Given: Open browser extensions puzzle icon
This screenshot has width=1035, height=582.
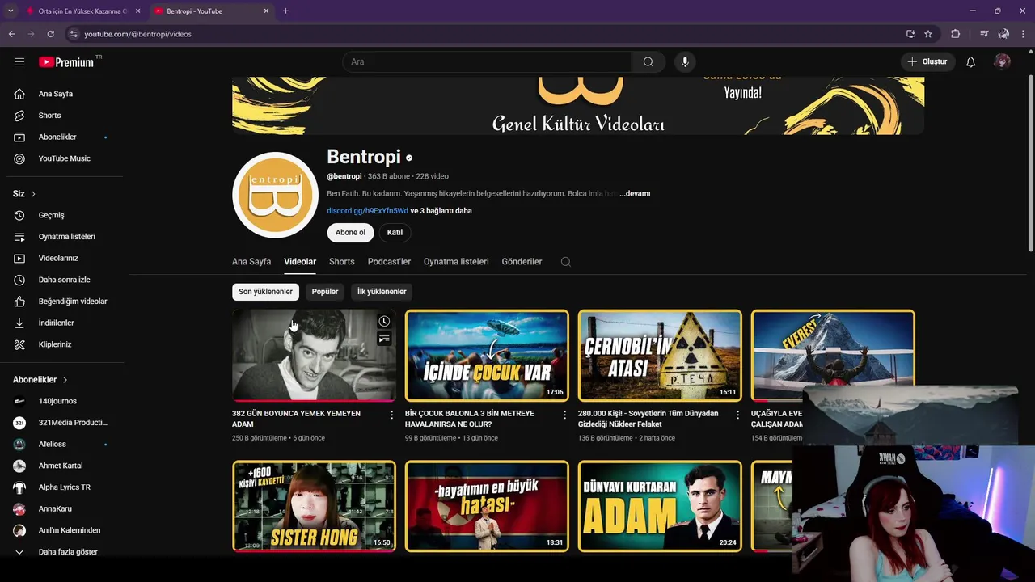Looking at the screenshot, I should [956, 34].
